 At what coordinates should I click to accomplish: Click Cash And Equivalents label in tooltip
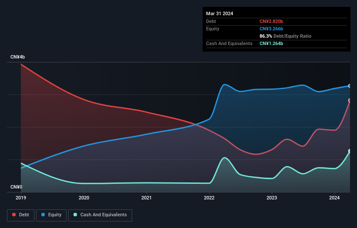pyautogui.click(x=229, y=43)
